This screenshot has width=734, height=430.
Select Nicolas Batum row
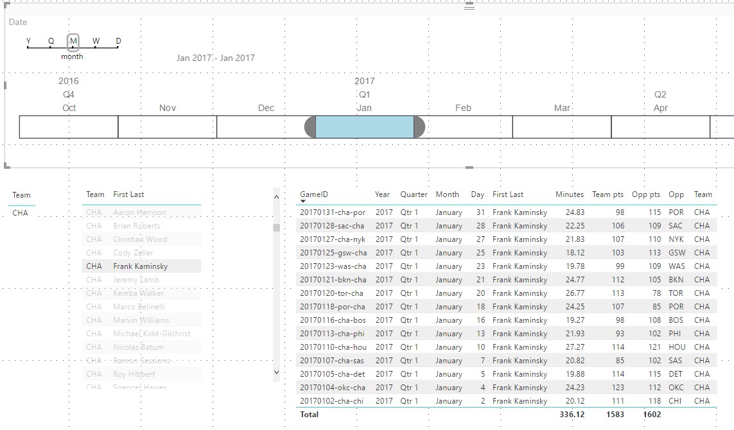142,347
